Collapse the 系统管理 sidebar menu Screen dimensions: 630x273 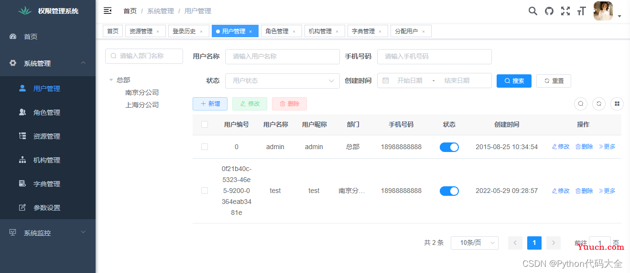pyautogui.click(x=48, y=63)
